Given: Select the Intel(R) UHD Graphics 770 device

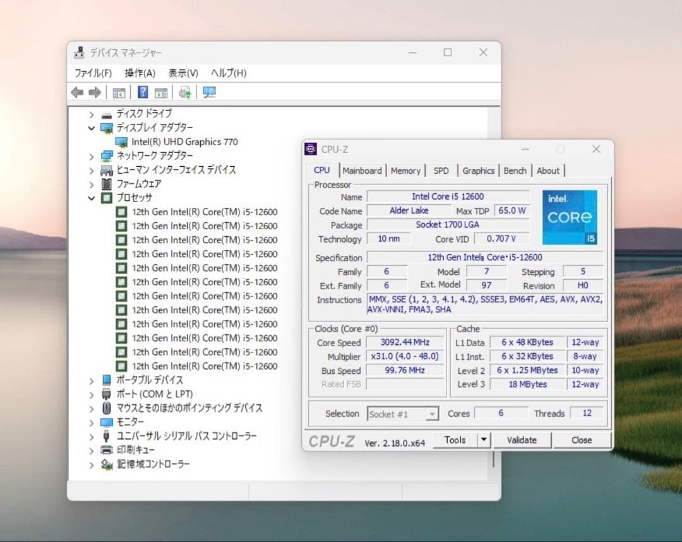Looking at the screenshot, I should tap(184, 142).
